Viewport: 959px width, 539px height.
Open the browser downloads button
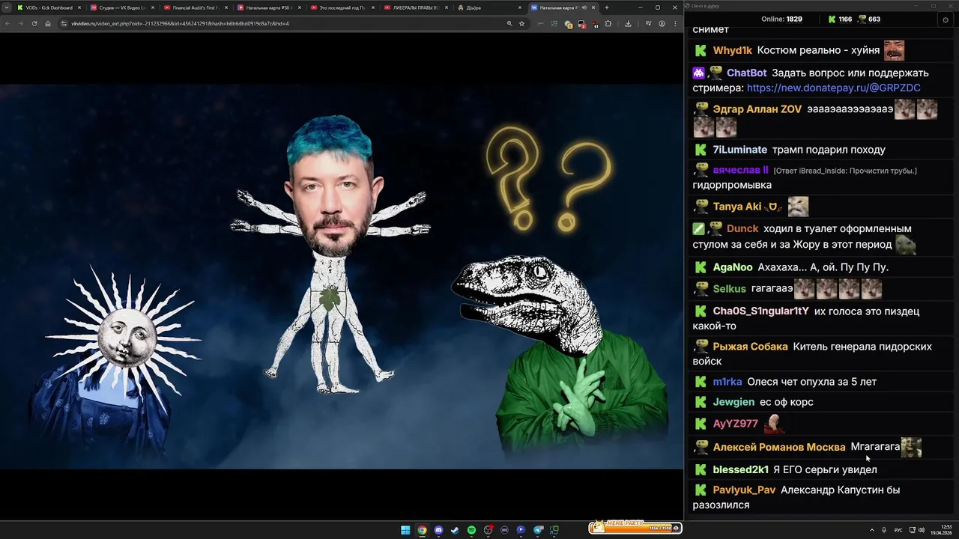pyautogui.click(x=628, y=23)
